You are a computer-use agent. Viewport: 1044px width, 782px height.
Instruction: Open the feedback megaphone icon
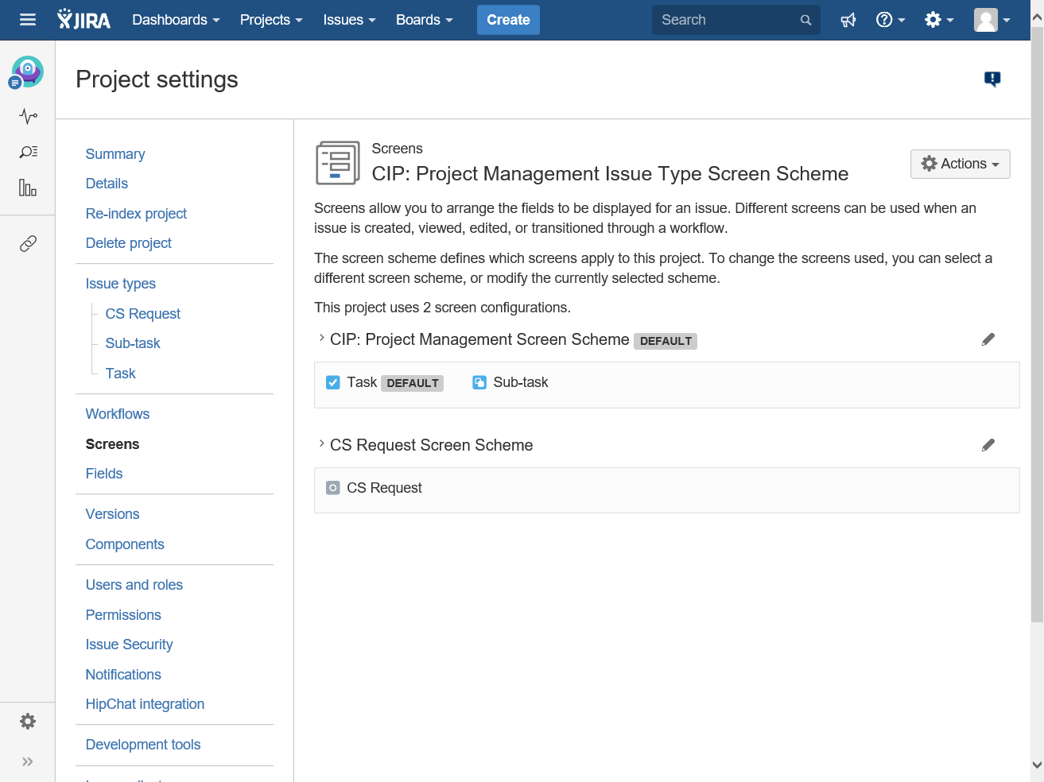(x=848, y=20)
